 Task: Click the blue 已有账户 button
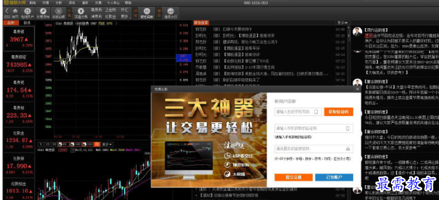(x=334, y=177)
